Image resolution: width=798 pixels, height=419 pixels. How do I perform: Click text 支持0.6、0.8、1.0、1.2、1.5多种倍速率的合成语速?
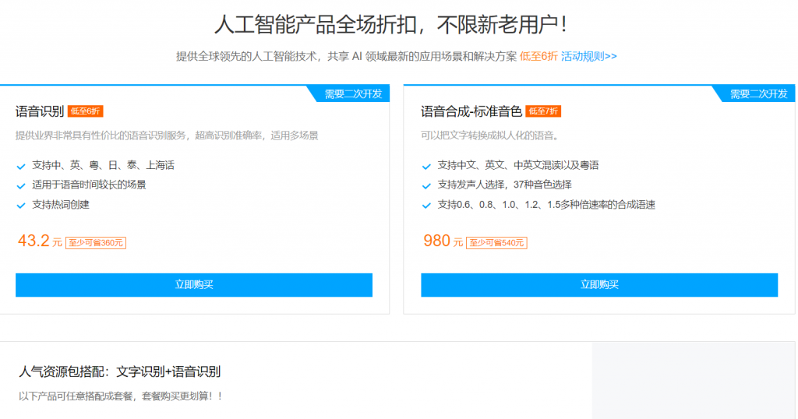[546, 205]
